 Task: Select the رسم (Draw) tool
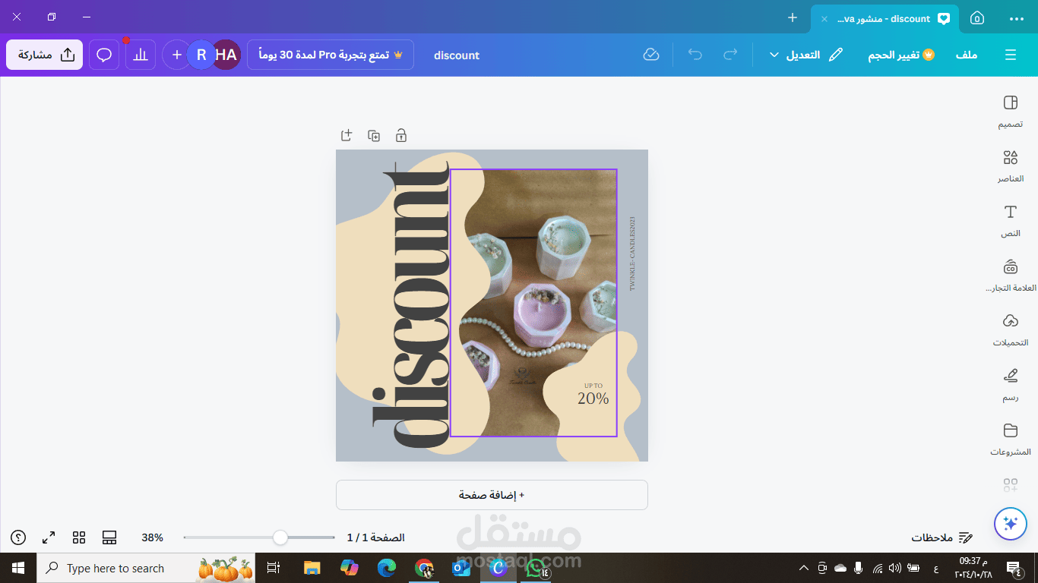1010,385
